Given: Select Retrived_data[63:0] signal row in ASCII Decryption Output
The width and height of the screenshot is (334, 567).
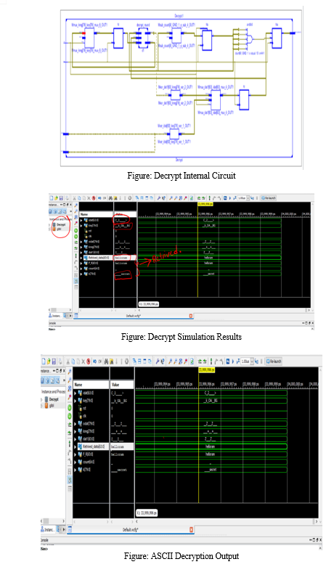Looking at the screenshot, I should [104, 446].
